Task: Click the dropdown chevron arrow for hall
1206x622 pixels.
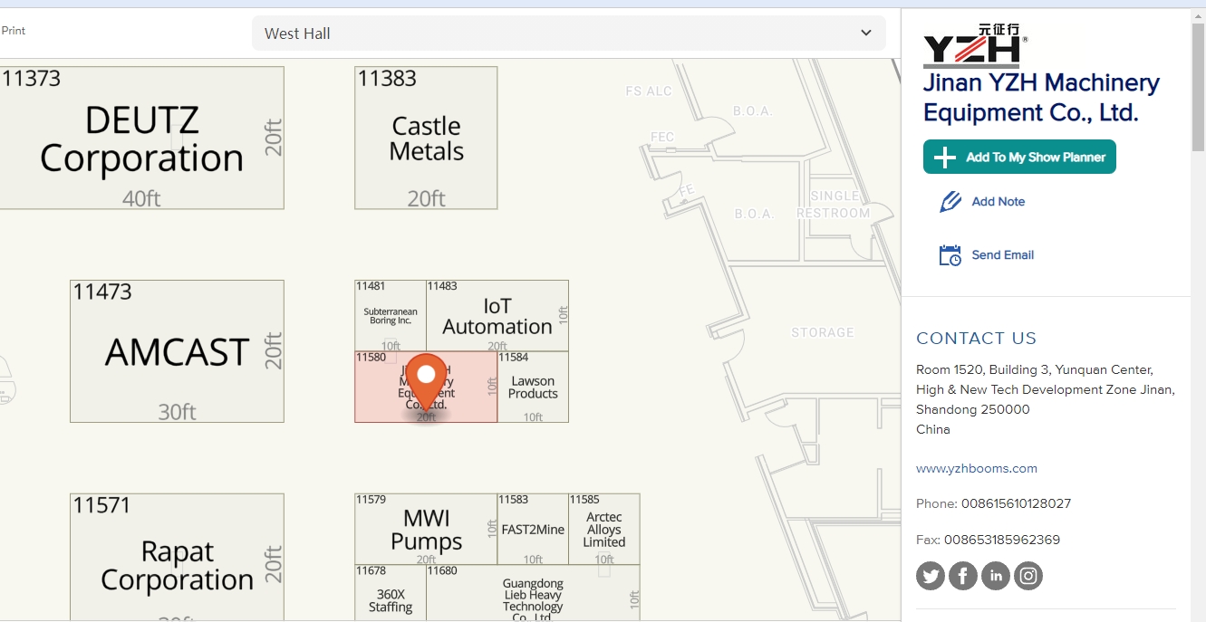Action: [x=865, y=33]
